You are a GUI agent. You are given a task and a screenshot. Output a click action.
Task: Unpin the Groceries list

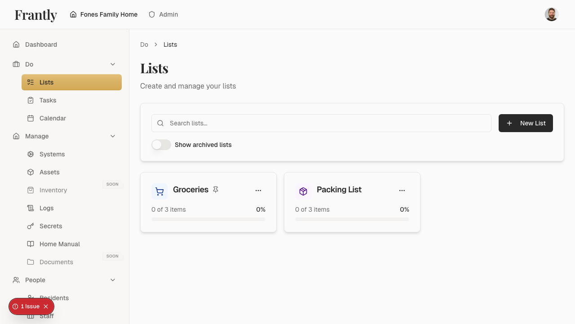[216, 190]
